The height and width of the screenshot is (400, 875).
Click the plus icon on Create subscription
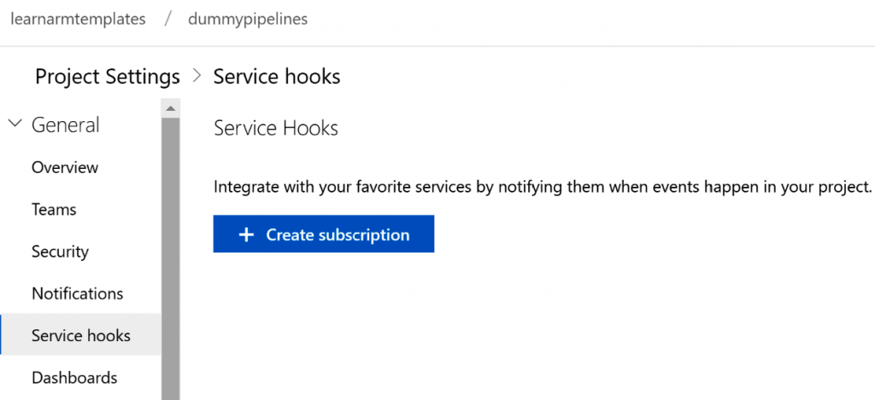[246, 235]
